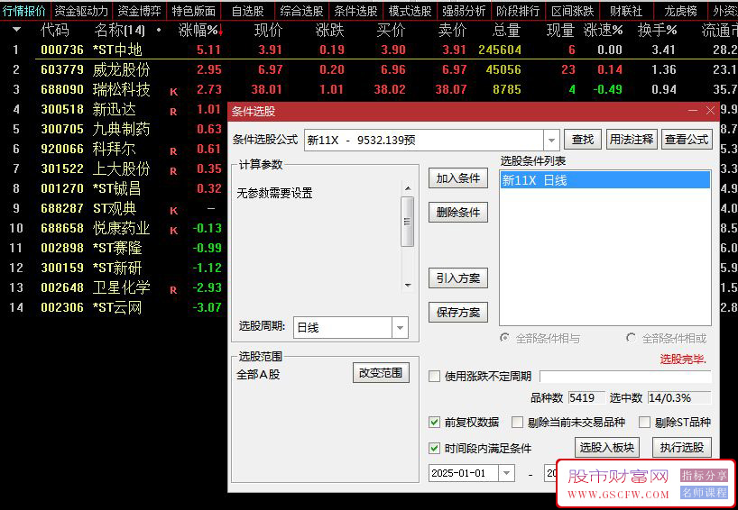Toggle 前复权数据 checkbox
The image size is (738, 510).
point(435,422)
